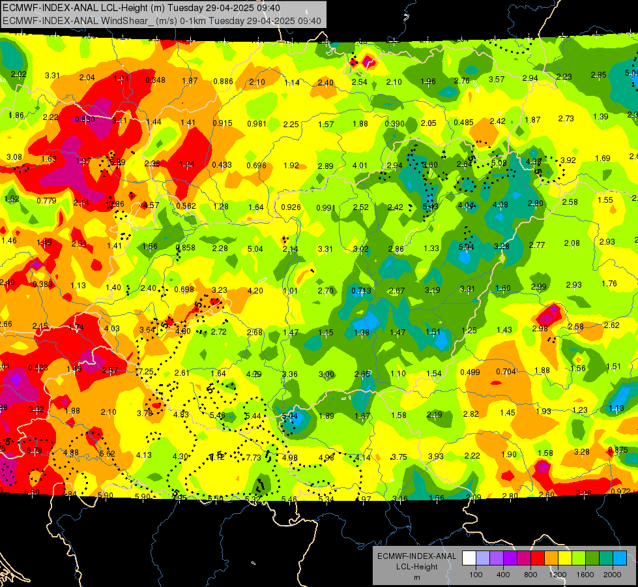638x587 pixels.
Task: Click the WindShear_ (m/s) 0-1km title line
Action: tap(162, 21)
